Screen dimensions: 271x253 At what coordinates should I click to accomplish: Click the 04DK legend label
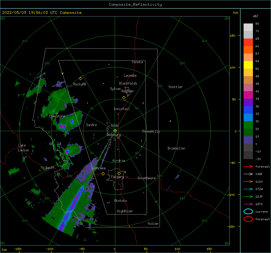tap(259, 174)
